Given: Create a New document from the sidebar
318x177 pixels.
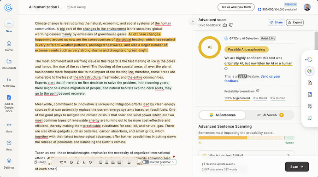Looking at the screenshot, I should (9, 26).
